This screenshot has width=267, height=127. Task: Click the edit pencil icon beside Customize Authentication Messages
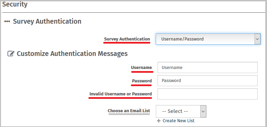[11, 54]
